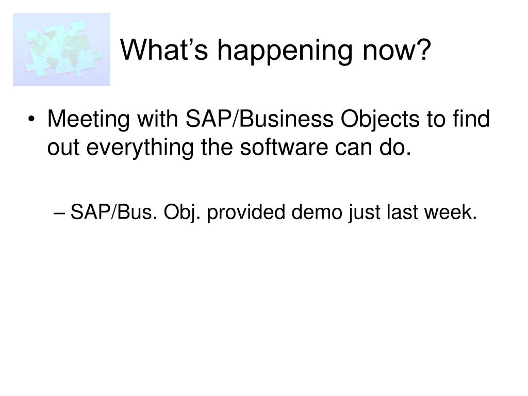The width and height of the screenshot is (528, 396).
Task: Click "to find" at first line end
Action: 458,119
